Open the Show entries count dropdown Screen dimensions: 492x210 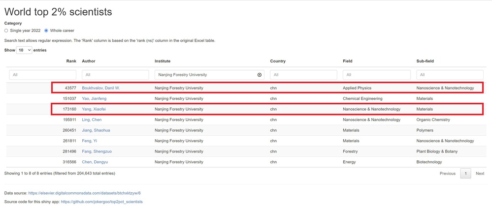(x=24, y=50)
